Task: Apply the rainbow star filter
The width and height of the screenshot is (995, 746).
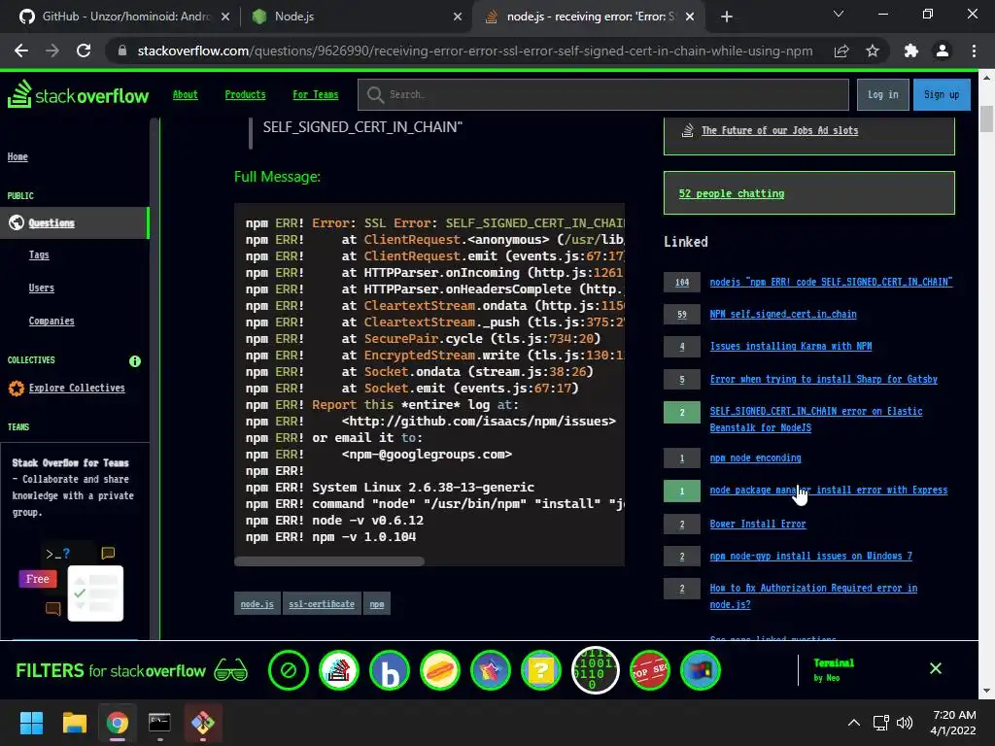Action: click(x=491, y=670)
